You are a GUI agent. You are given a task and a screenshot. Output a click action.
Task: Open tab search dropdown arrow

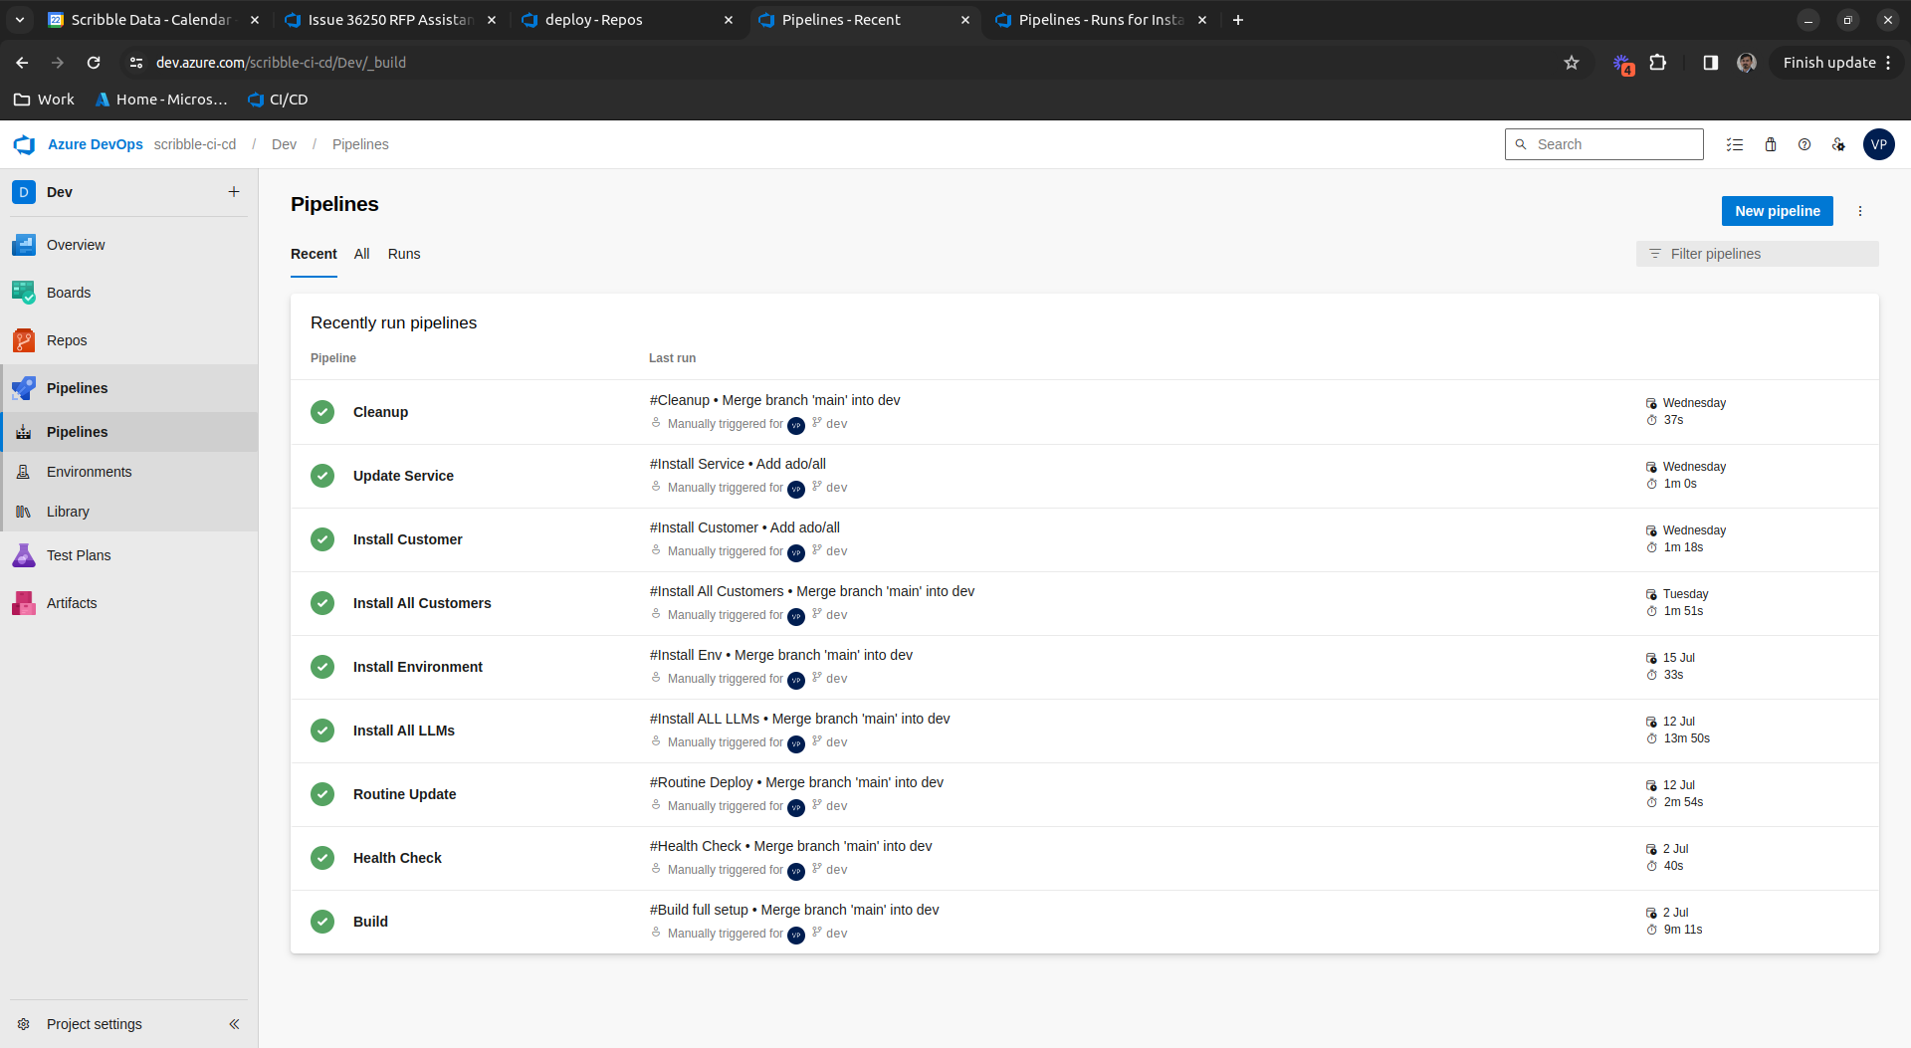[20, 20]
